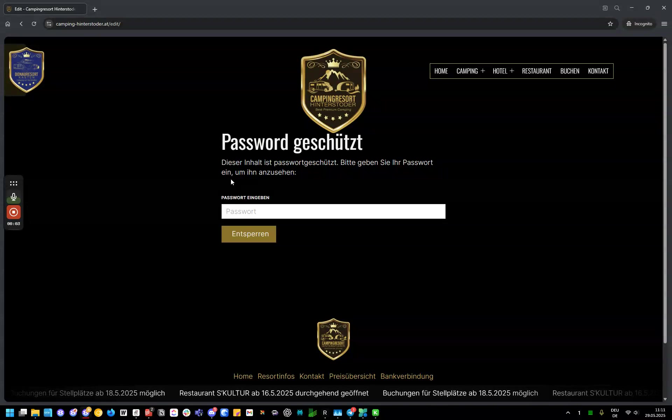This screenshot has width=672, height=420.
Task: Stop the screen recording
Action: pyautogui.click(x=14, y=212)
